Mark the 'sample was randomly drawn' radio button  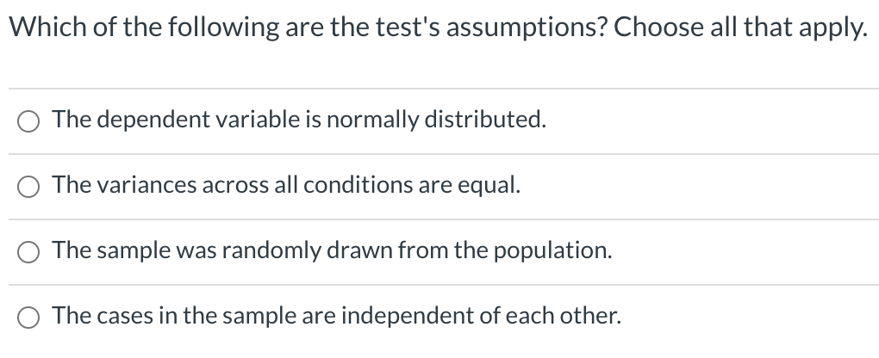pos(28,252)
